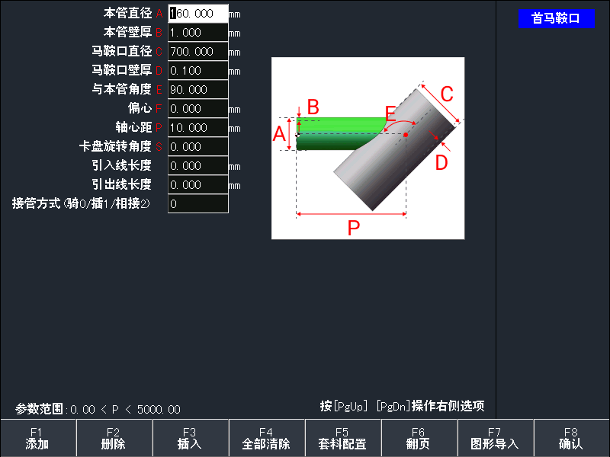Click F3 插入 insert button

[190, 437]
